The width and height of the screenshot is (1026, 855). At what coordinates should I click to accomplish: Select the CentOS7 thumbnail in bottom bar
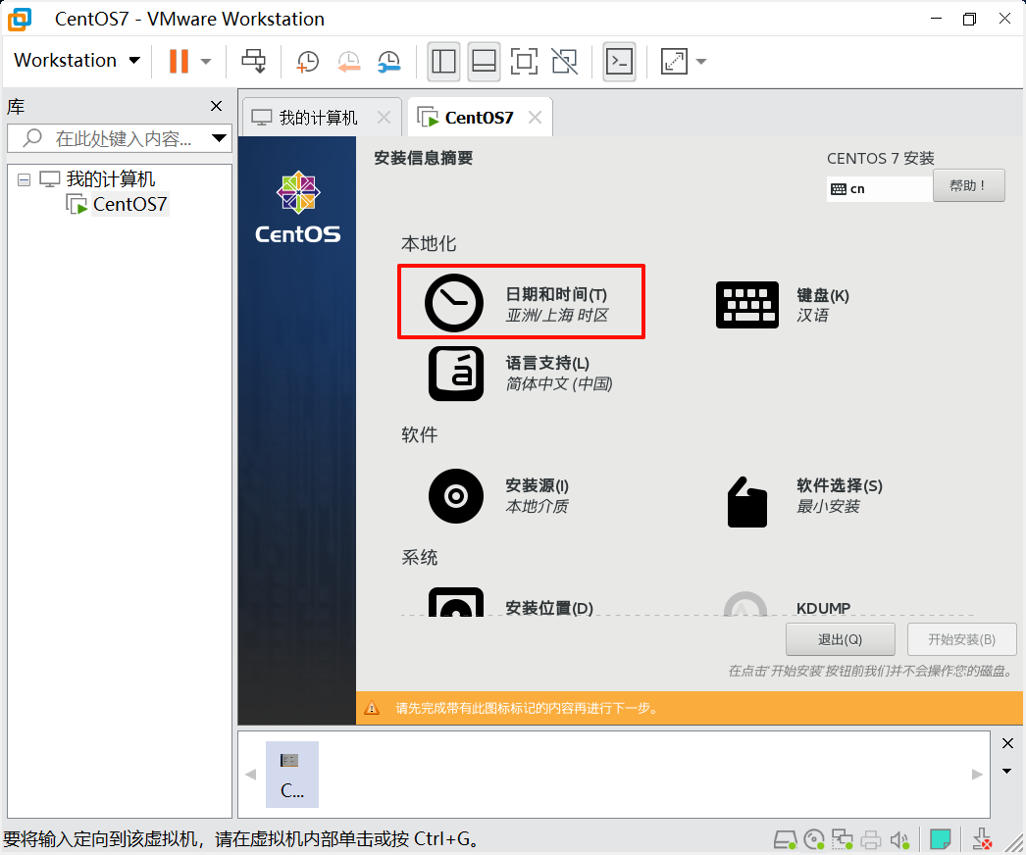tap(292, 774)
